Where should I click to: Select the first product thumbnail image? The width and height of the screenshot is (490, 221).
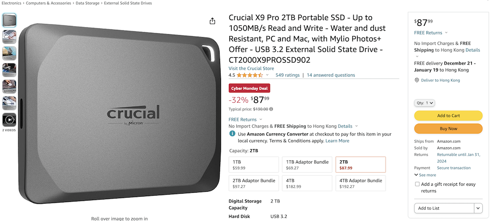(9, 20)
